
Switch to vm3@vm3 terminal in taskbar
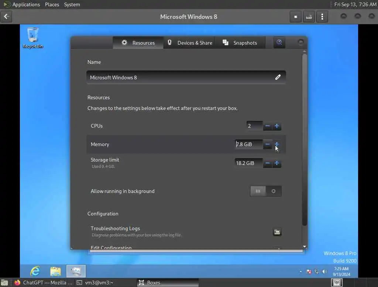95,283
